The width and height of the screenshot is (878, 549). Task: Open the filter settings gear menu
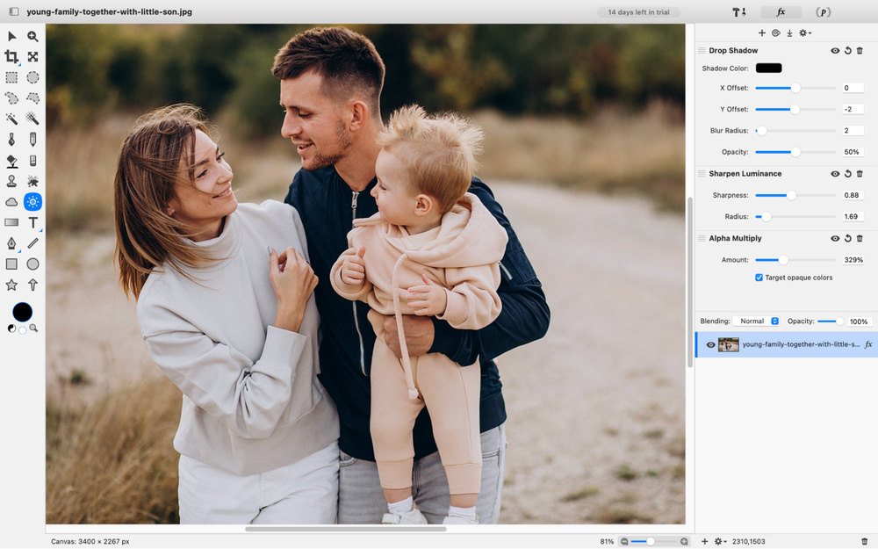click(804, 33)
